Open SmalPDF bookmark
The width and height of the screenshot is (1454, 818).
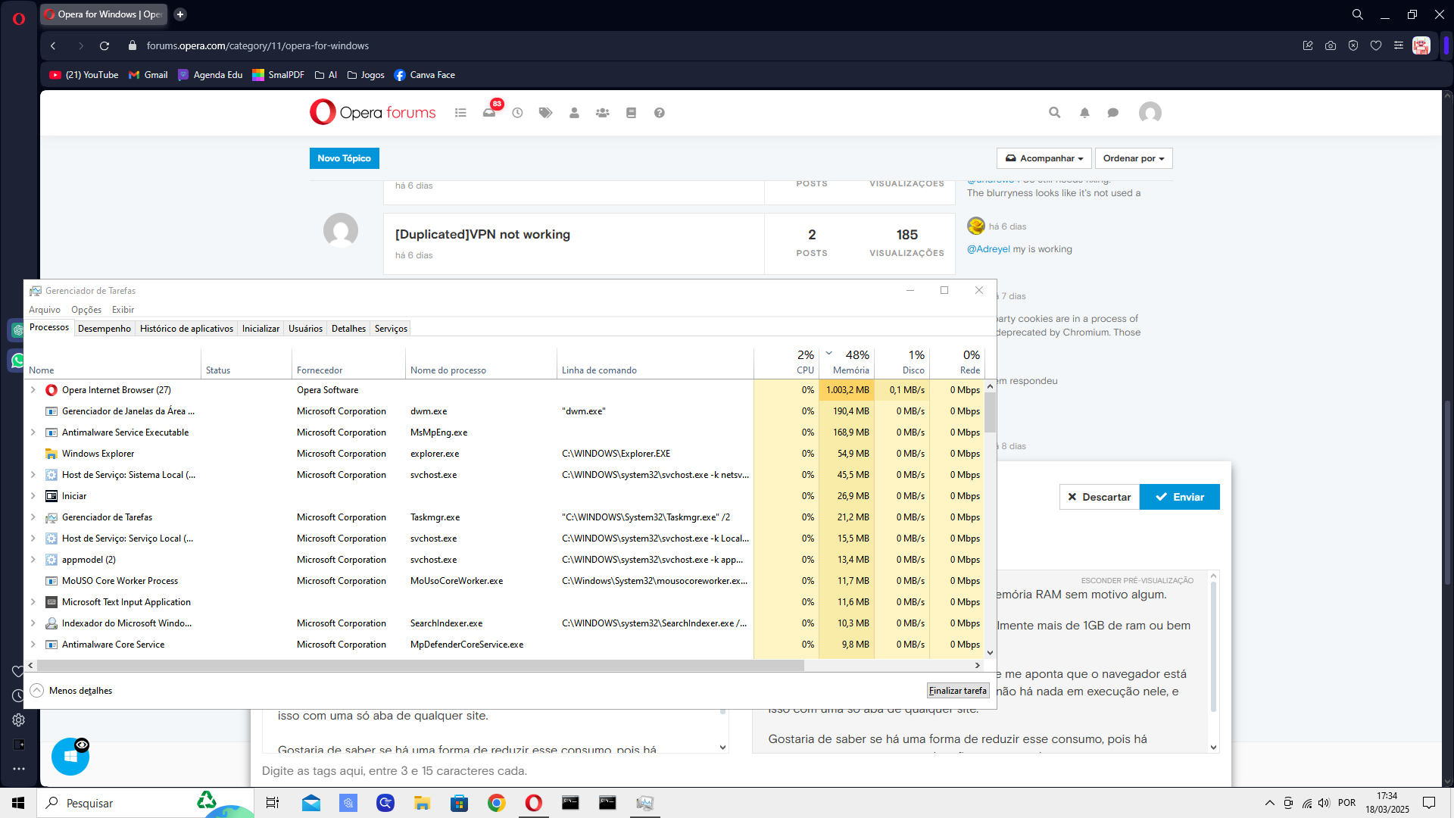click(x=278, y=75)
